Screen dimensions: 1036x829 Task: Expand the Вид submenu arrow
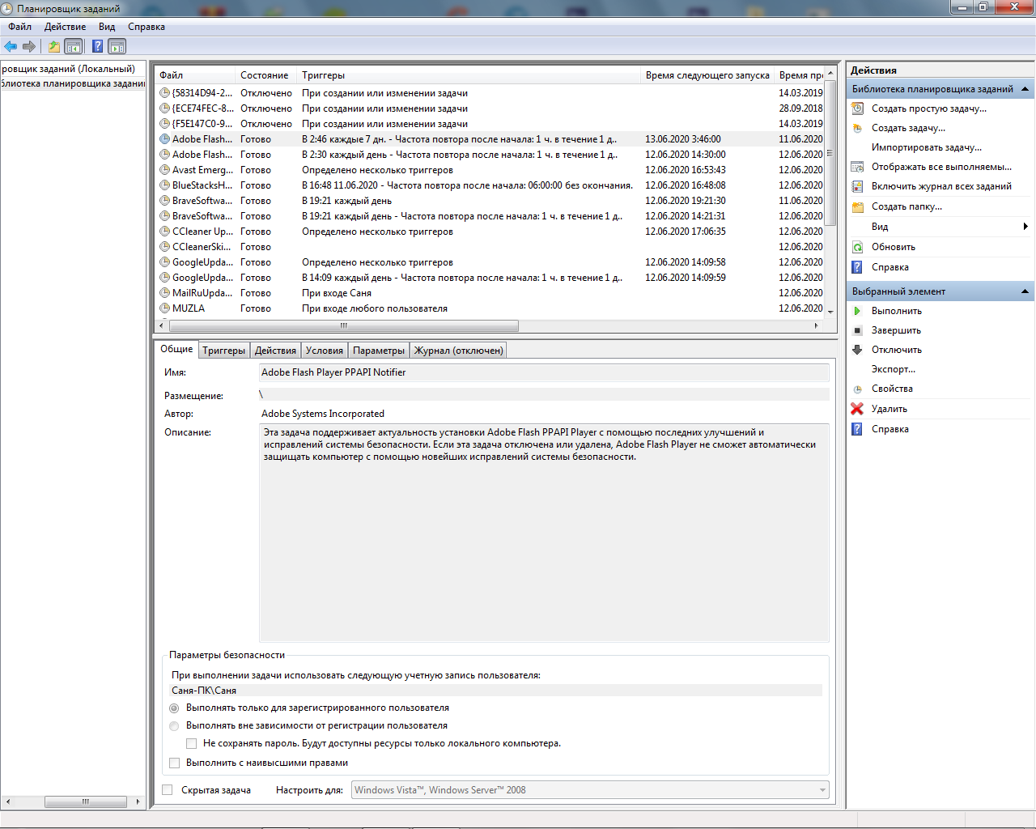1025,227
